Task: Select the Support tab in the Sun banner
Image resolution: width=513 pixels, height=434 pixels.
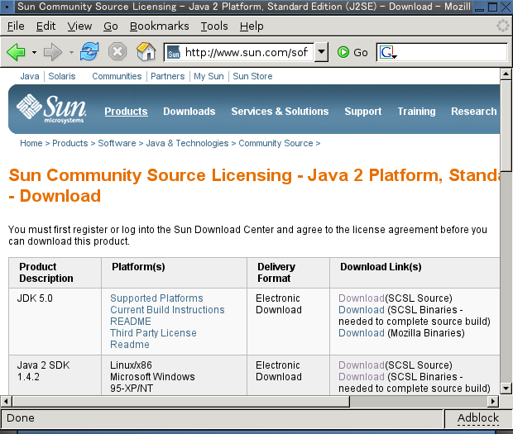Action: [x=363, y=112]
